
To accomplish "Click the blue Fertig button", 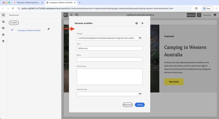I will (x=140, y=105).
